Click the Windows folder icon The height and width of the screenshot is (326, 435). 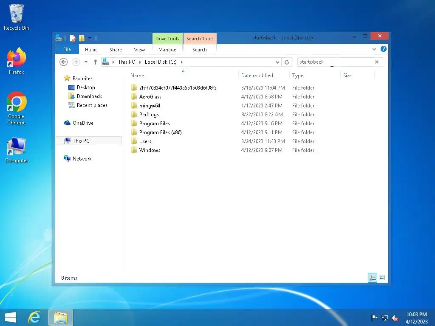tap(134, 150)
